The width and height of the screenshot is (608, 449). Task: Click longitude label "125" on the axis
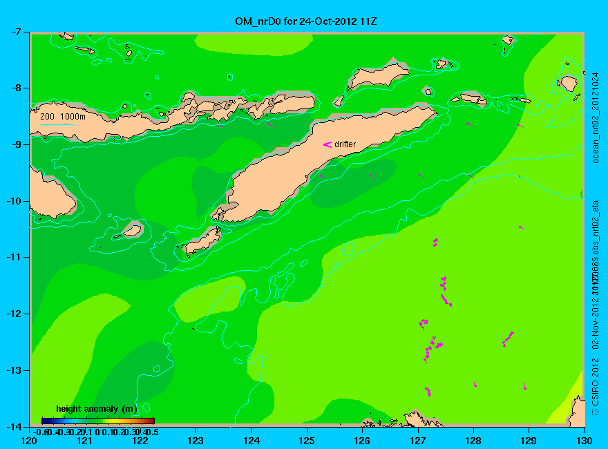coord(307,441)
